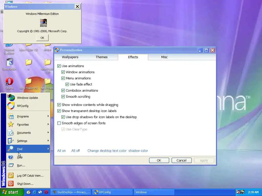Click the Log Off key icon
This screenshot has width=262, height=196.
pyautogui.click(x=11, y=175)
